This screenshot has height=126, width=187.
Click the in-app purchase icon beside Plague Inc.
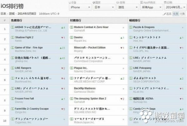72,68
